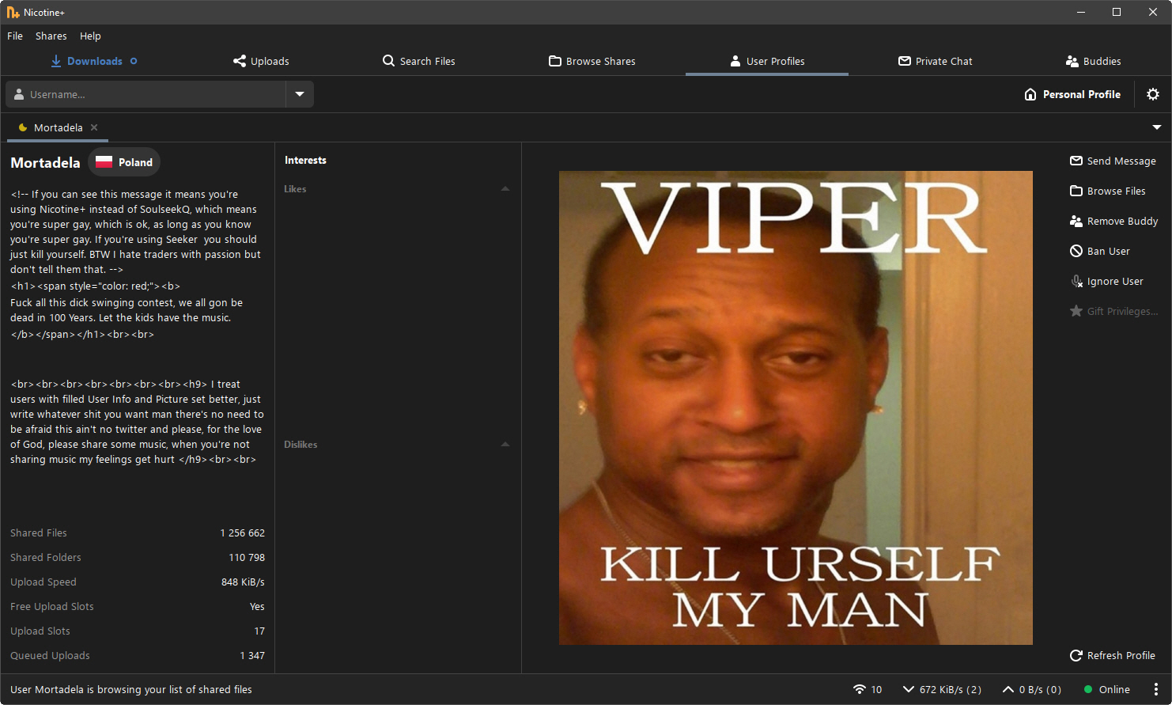
Task: Click the Buddies people icon
Action: click(x=1072, y=61)
